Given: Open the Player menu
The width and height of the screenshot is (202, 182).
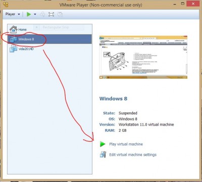Looking at the screenshot, I should [13, 14].
